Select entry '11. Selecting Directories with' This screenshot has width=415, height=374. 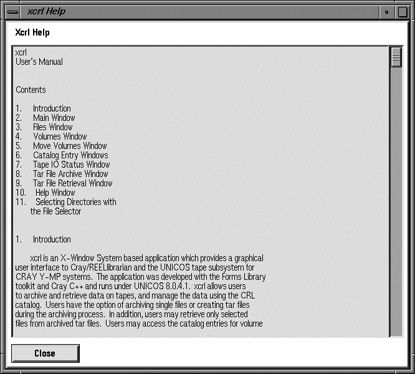pos(65,202)
